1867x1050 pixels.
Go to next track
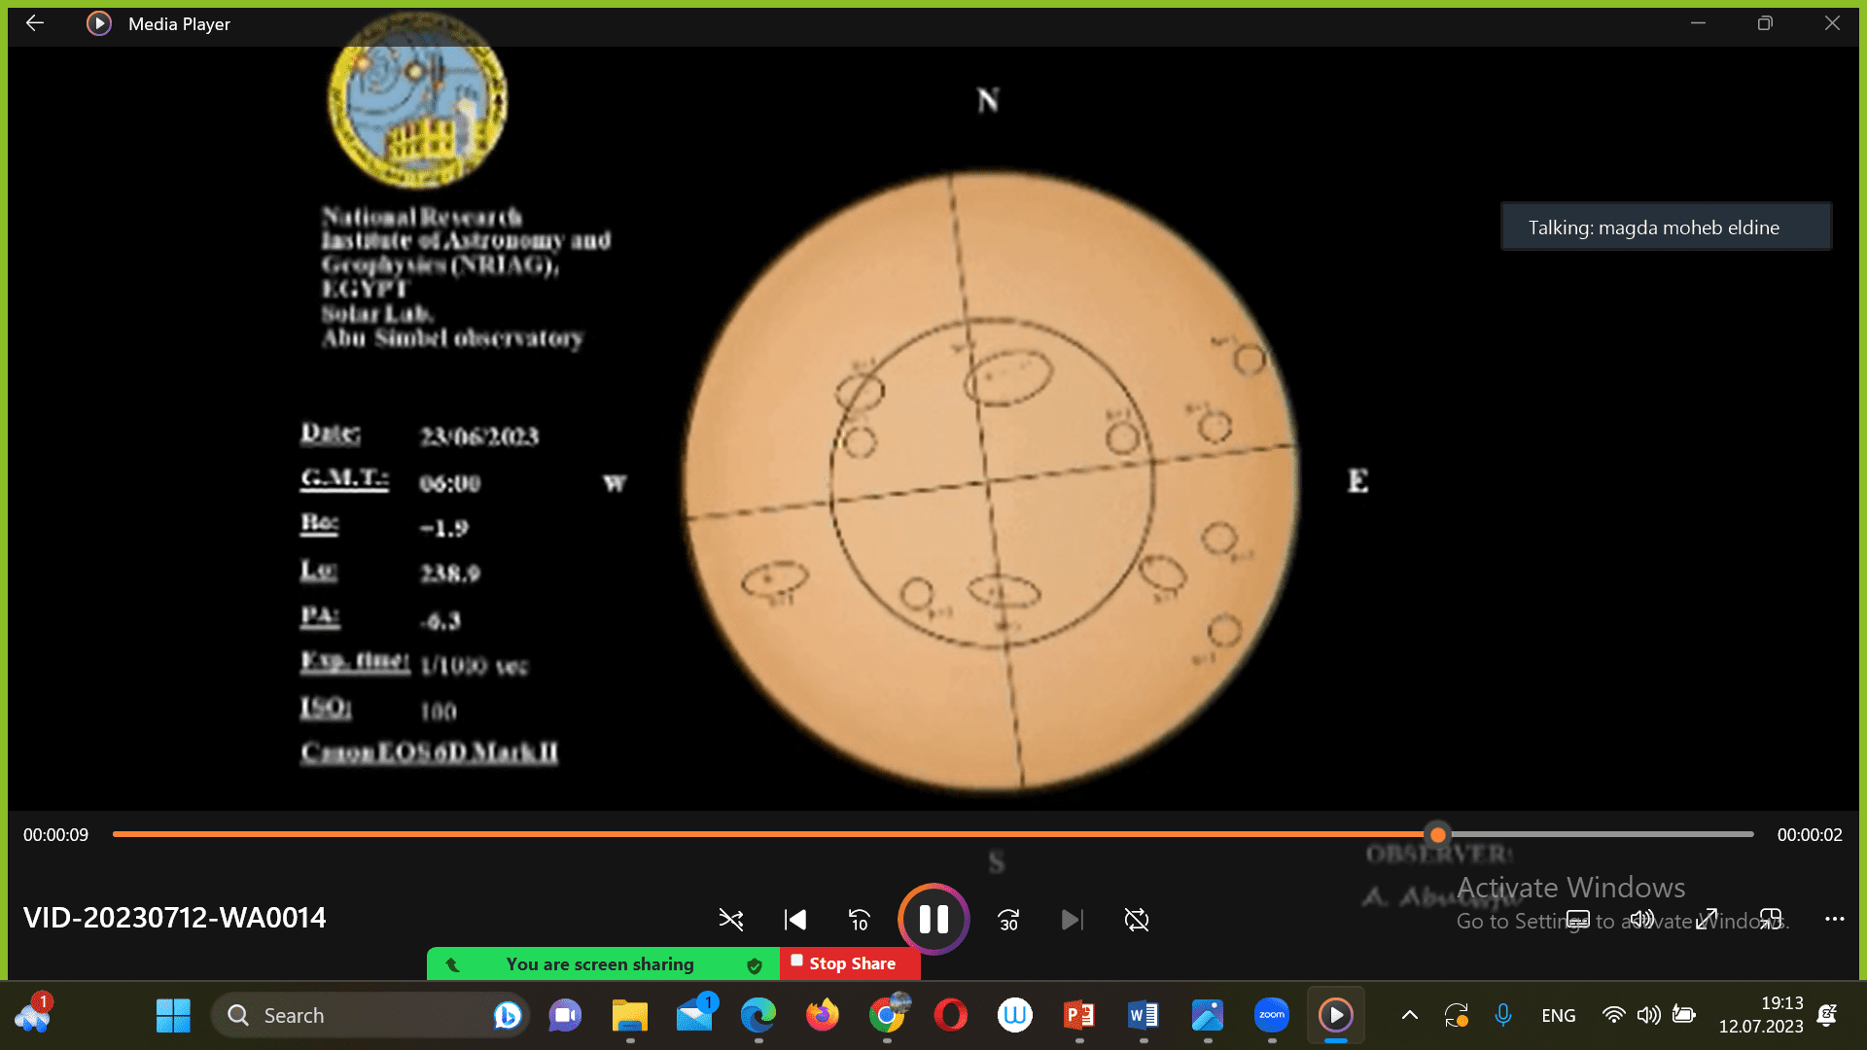pos(1072,920)
